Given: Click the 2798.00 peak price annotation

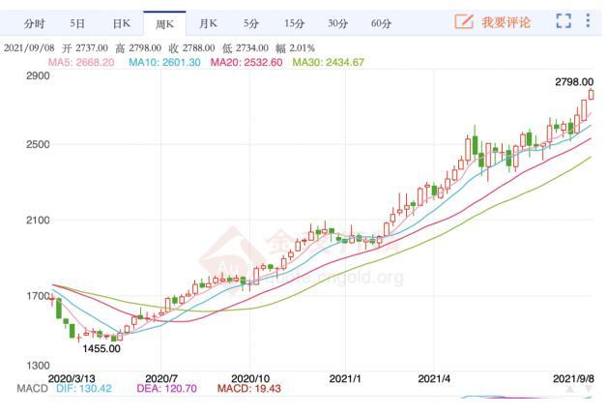Looking at the screenshot, I should 574,82.
